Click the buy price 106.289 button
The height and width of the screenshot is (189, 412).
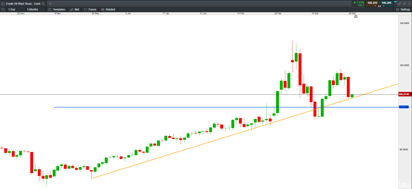[x=386, y=4]
